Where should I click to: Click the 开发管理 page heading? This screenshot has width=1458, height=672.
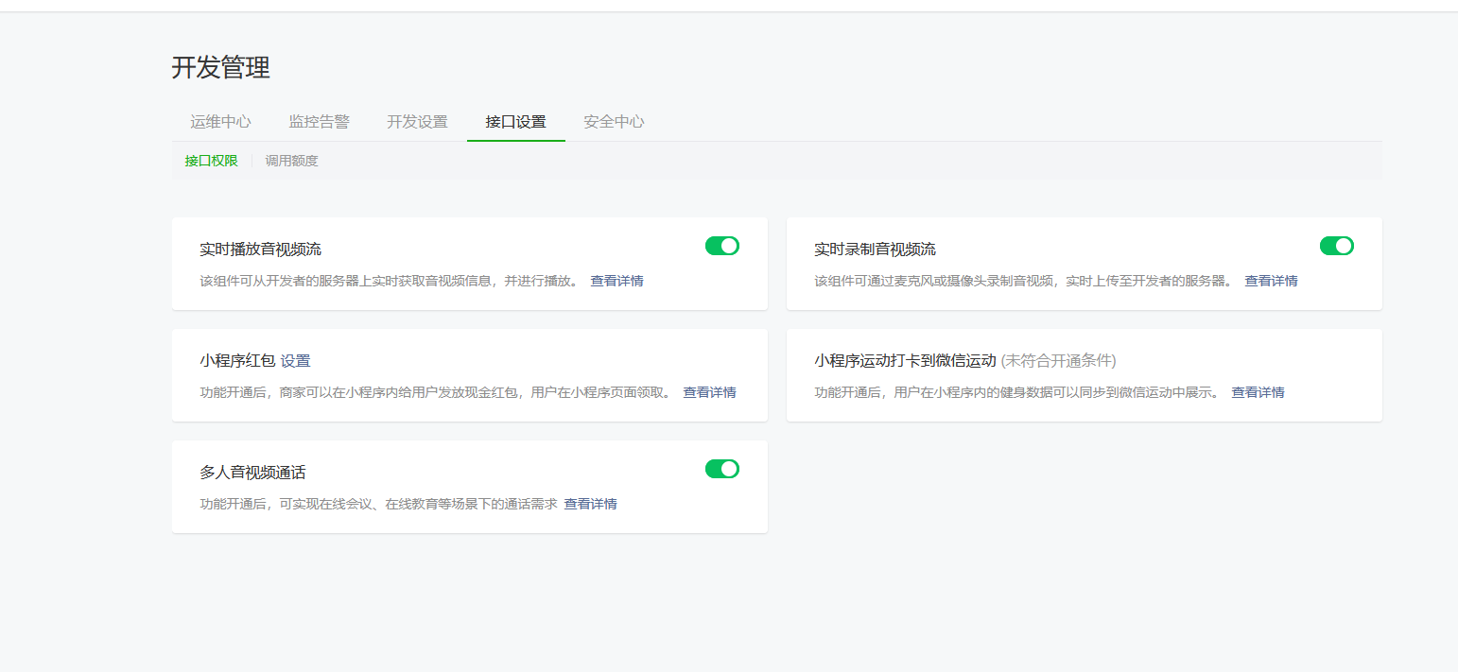click(220, 68)
